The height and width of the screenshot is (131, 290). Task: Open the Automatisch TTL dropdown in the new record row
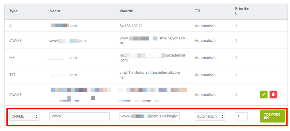pyautogui.click(x=210, y=116)
